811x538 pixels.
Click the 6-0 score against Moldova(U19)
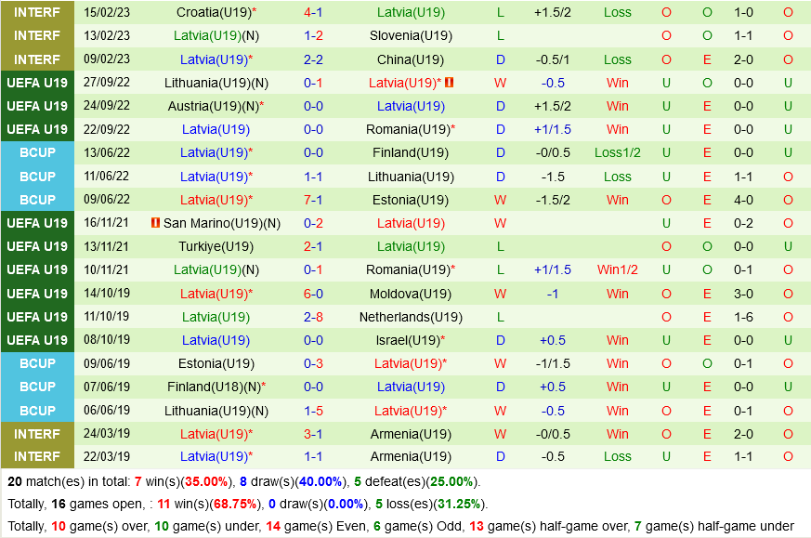(x=313, y=294)
